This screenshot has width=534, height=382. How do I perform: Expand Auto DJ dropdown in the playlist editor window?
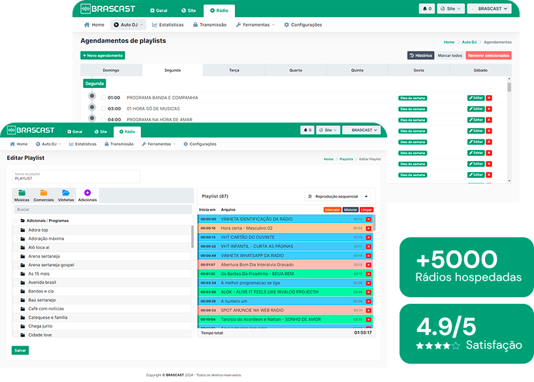[49, 144]
